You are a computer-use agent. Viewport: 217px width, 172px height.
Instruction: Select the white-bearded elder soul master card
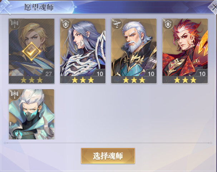click(x=134, y=51)
